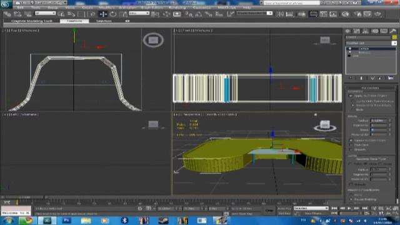The height and width of the screenshot is (225, 400).
Task: Toggle Apply to Entire Object checkbox
Action: click(351, 96)
